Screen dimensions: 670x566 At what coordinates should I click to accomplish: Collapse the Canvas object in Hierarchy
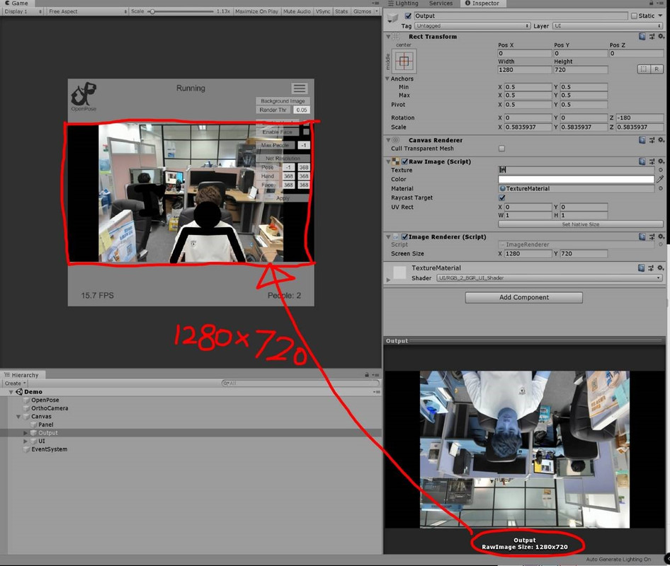click(x=18, y=417)
